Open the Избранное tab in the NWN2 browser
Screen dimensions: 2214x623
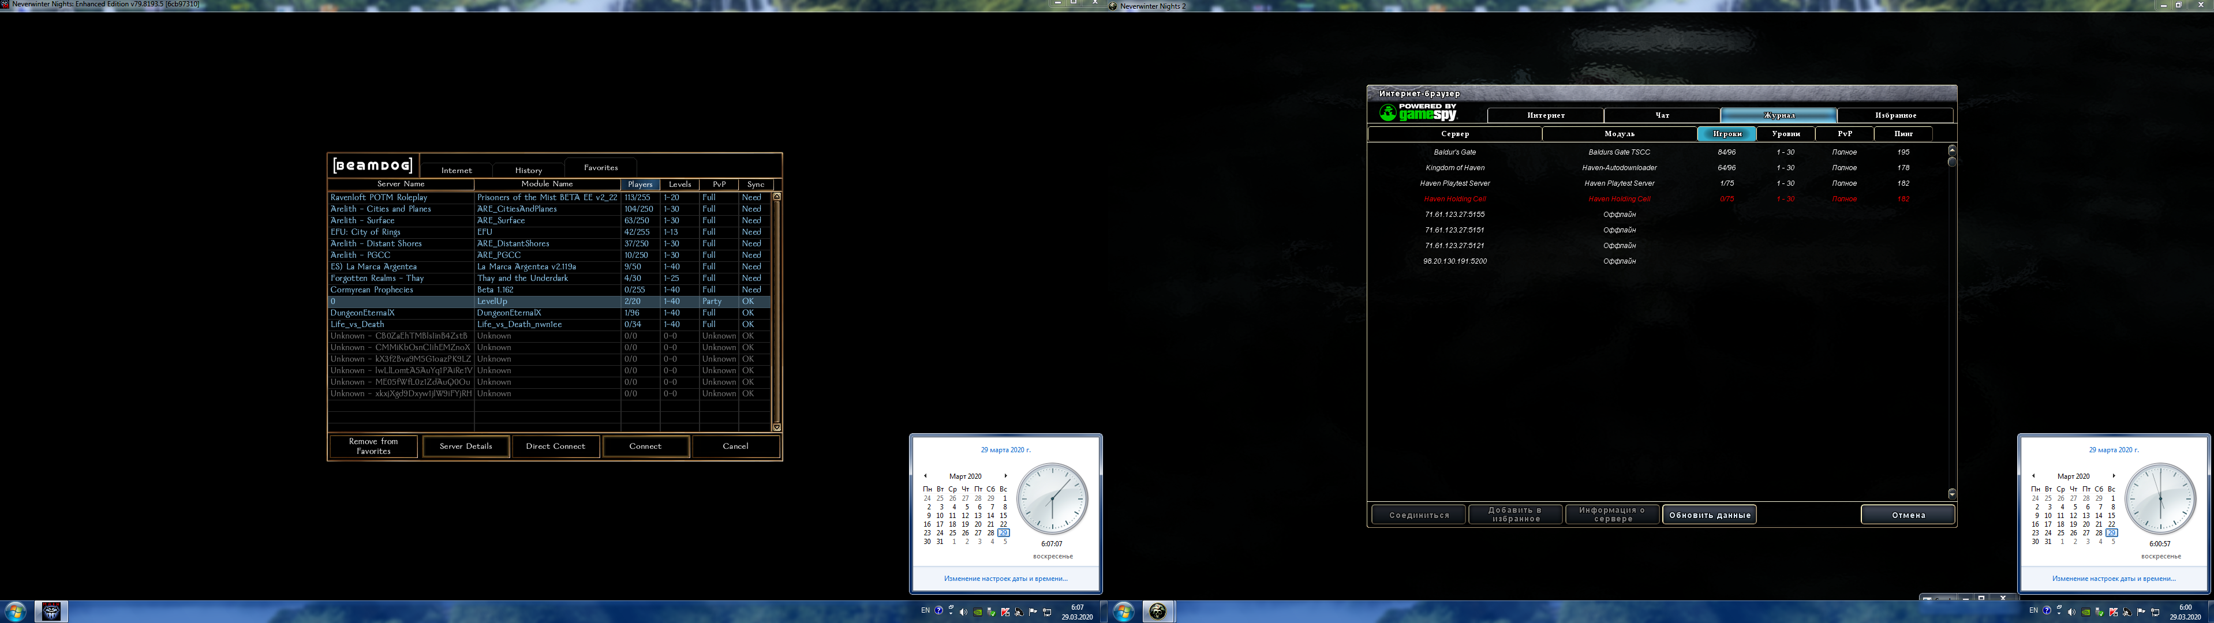tap(1895, 115)
